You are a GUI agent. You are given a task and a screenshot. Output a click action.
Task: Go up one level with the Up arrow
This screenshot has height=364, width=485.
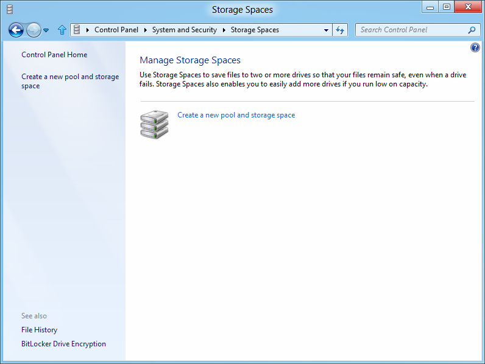(x=62, y=30)
